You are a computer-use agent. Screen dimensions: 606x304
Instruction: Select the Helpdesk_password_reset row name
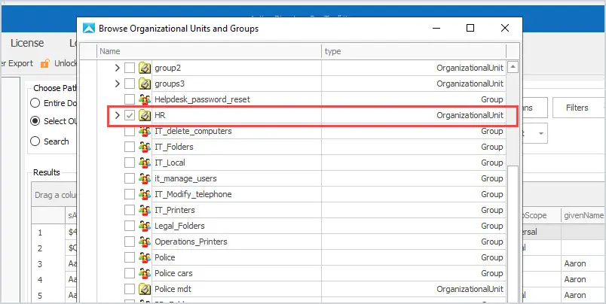point(203,99)
